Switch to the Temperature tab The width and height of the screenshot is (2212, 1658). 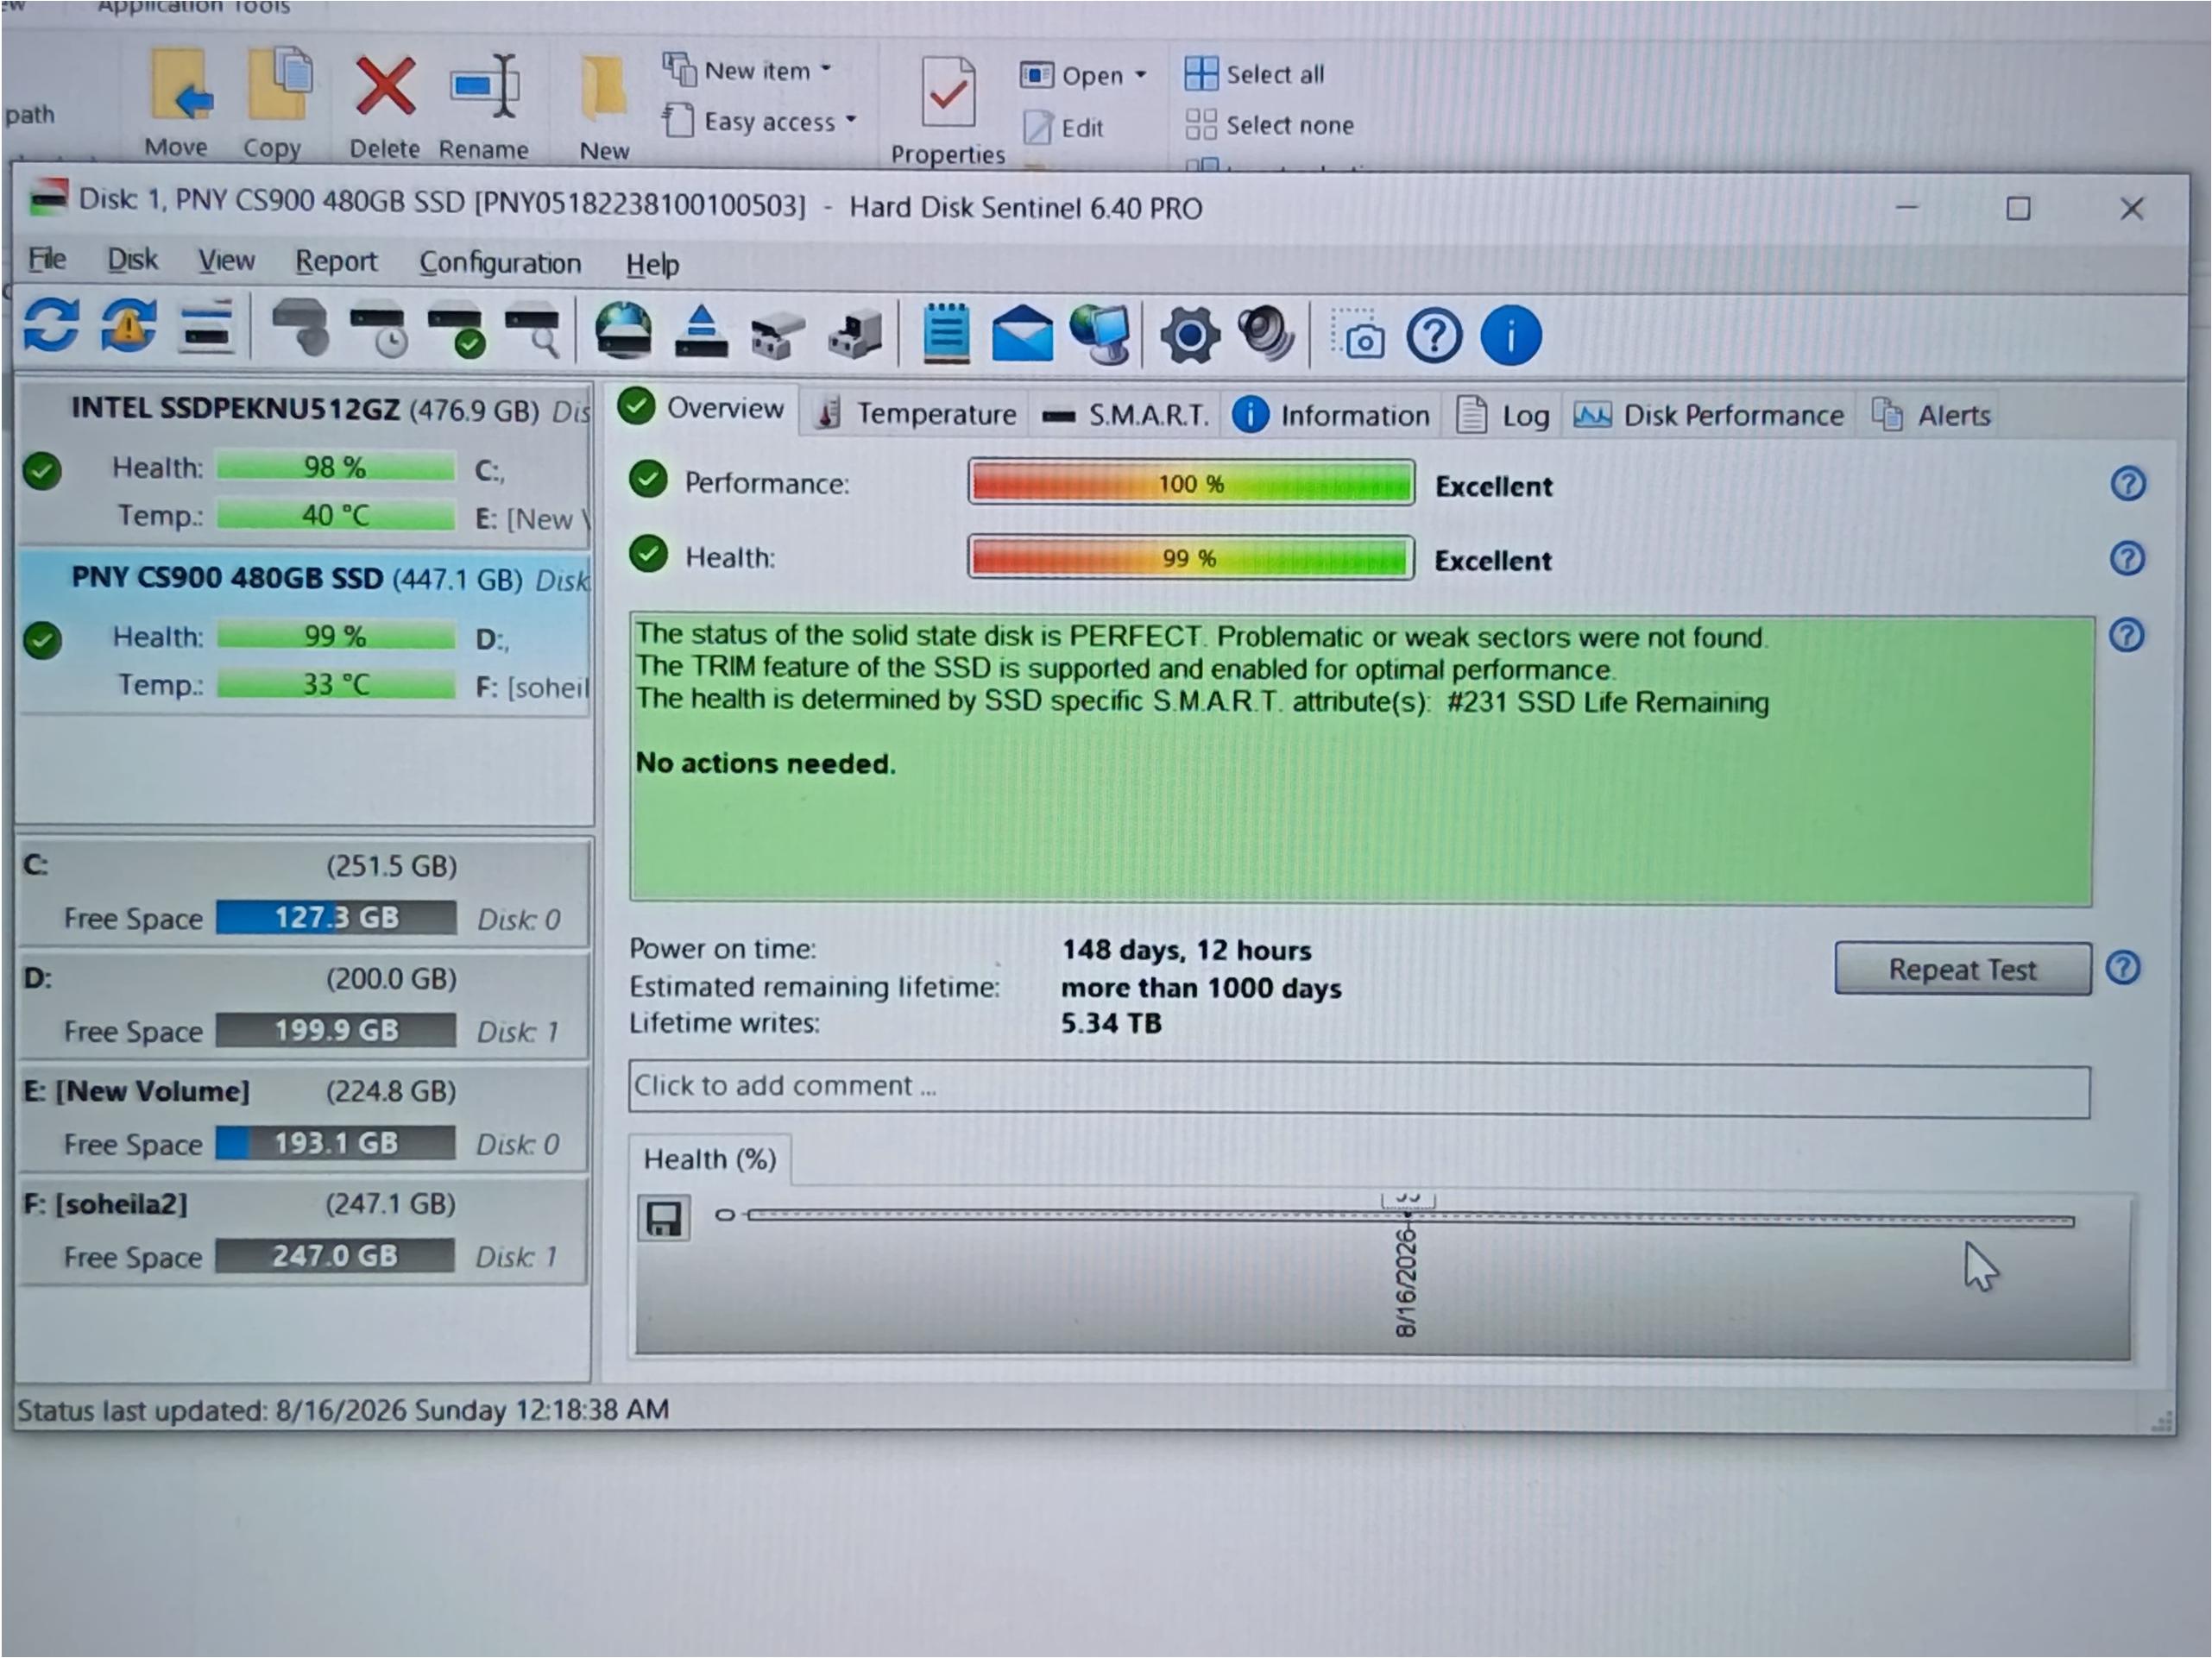pyautogui.click(x=917, y=414)
